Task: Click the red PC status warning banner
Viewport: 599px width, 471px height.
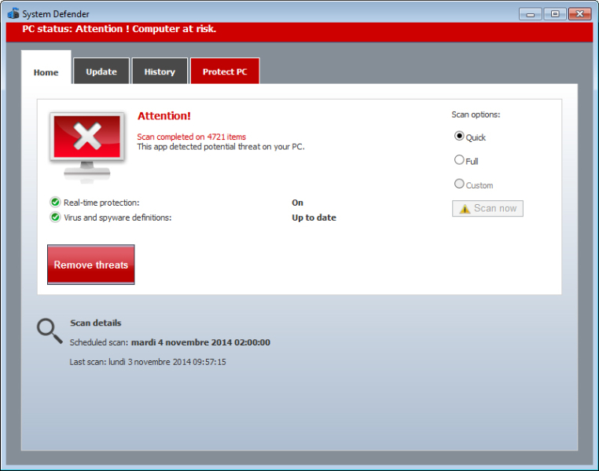Action: 299,30
